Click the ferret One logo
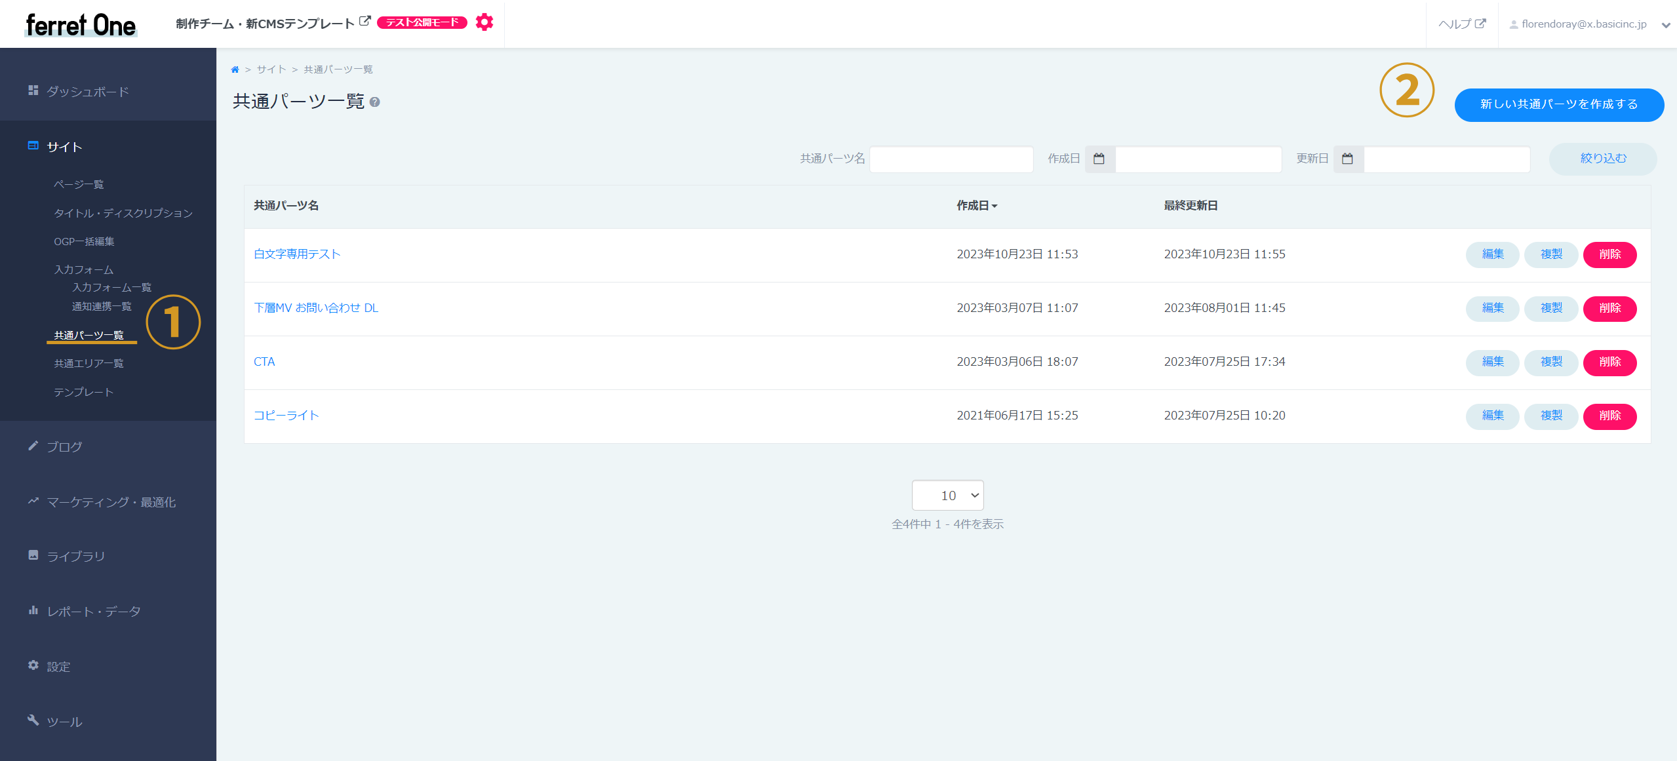This screenshot has height=761, width=1677. tap(81, 25)
